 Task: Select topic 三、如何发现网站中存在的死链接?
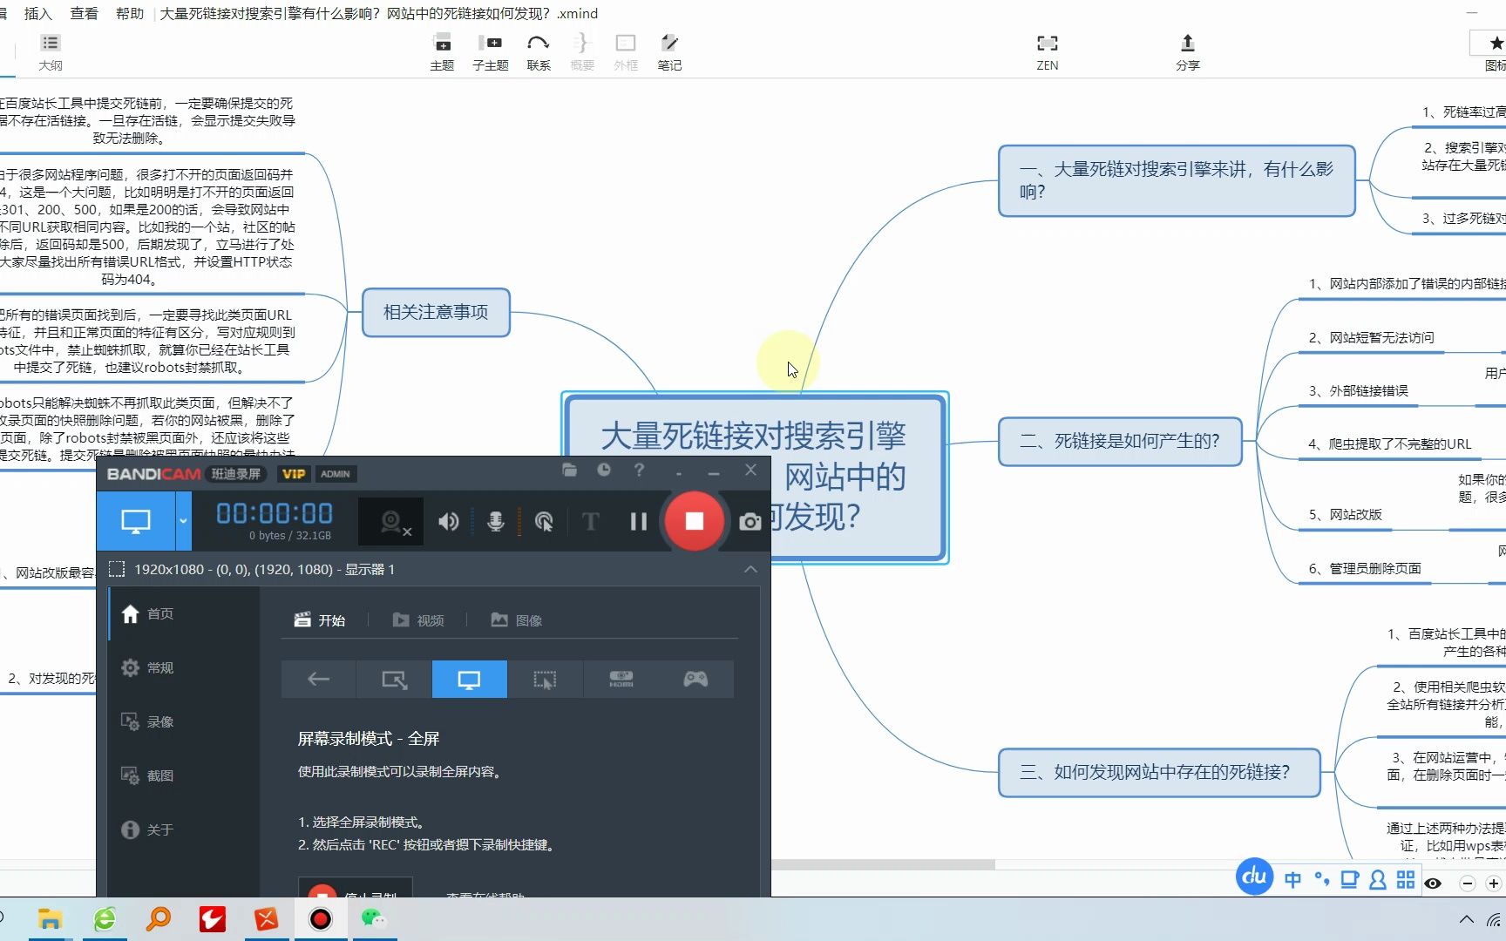click(1159, 773)
